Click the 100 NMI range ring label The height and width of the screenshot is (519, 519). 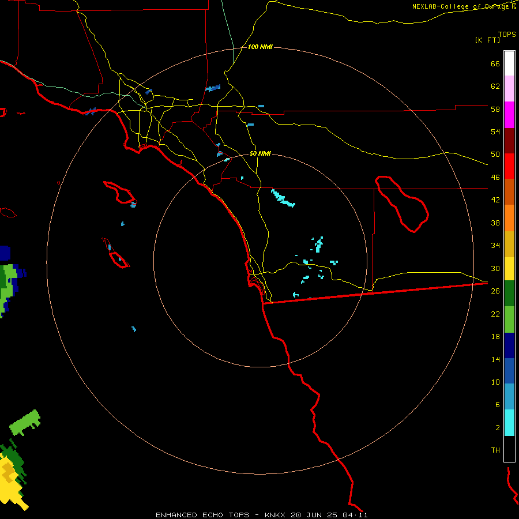click(x=260, y=47)
